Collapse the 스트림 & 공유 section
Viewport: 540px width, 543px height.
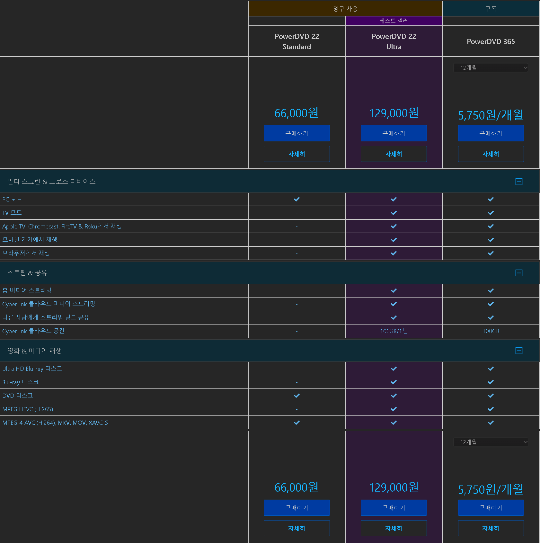[x=519, y=273]
